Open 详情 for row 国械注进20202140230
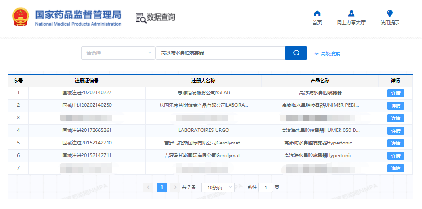422x209 pixels. coord(395,105)
